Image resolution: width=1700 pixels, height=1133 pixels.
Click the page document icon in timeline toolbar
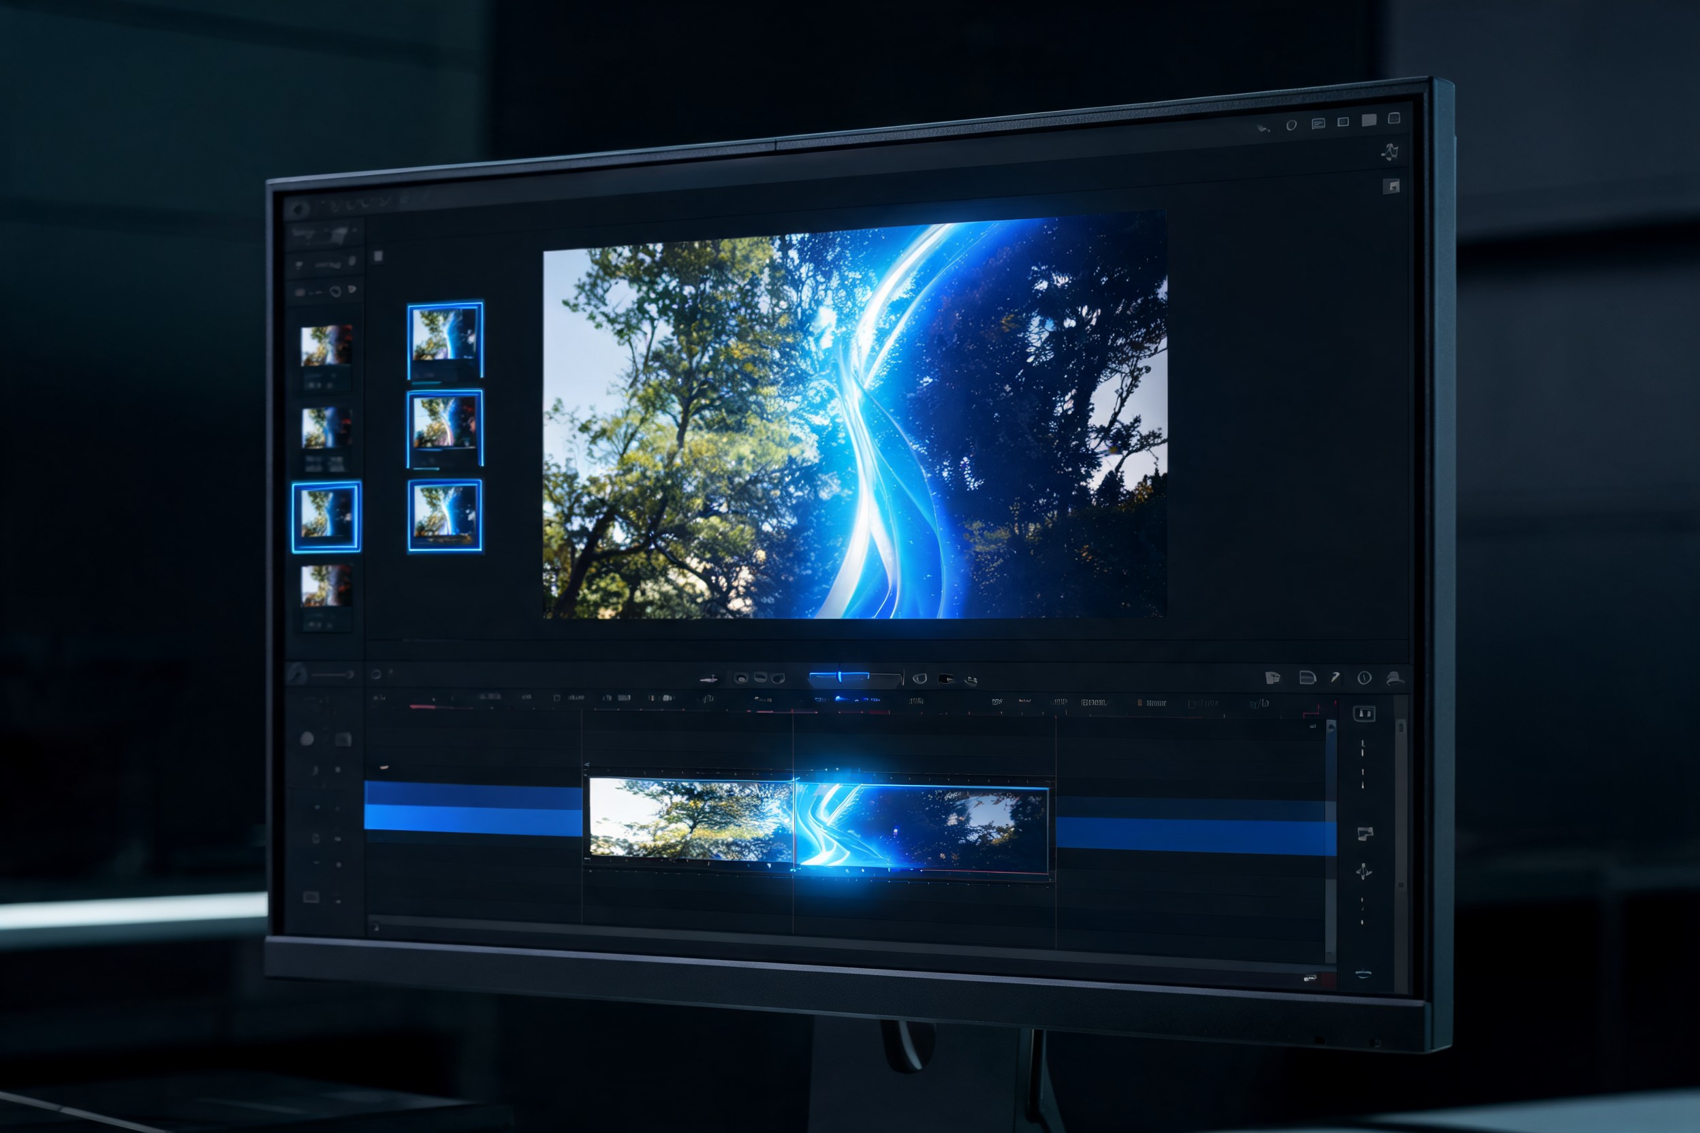click(x=1307, y=677)
